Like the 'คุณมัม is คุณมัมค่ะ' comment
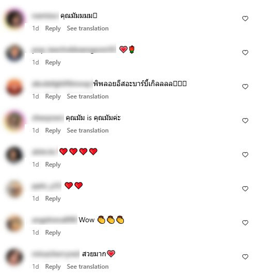The image size is (253, 280). (245, 121)
